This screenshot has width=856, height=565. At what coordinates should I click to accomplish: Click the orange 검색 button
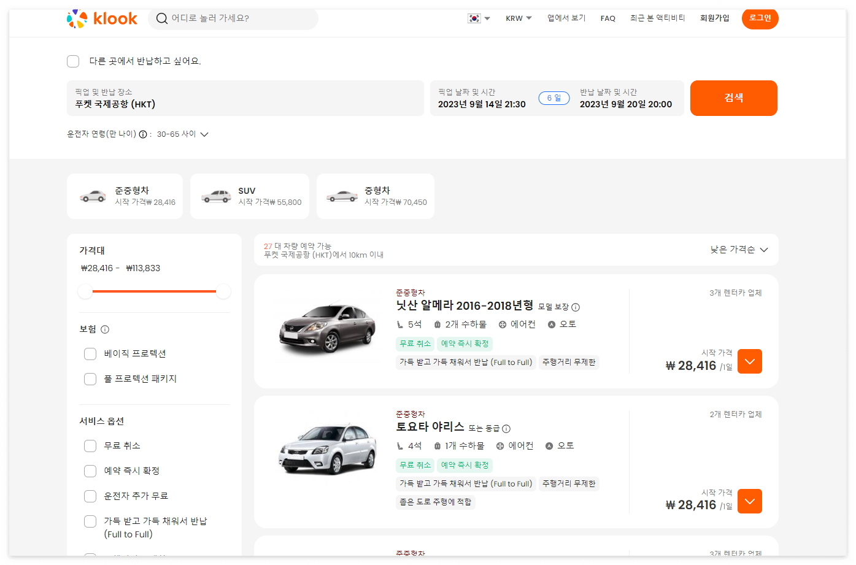pyautogui.click(x=734, y=98)
